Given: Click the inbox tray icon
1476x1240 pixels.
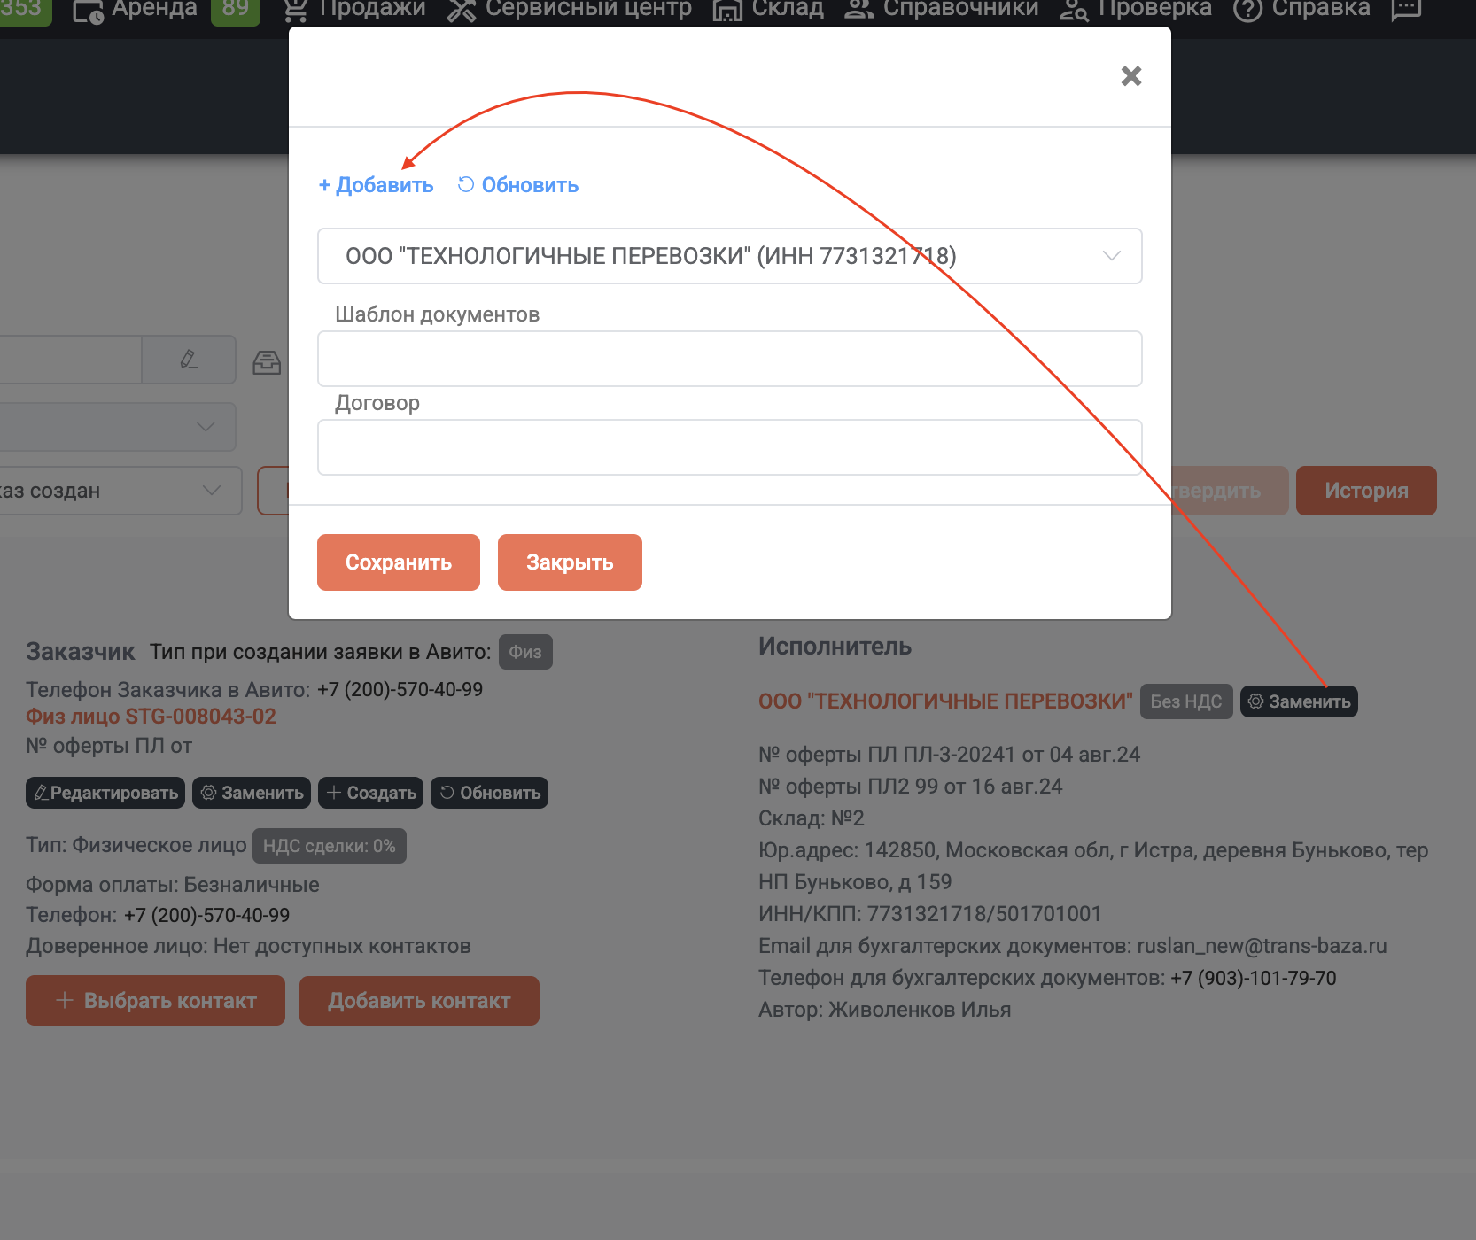Looking at the screenshot, I should click(267, 361).
